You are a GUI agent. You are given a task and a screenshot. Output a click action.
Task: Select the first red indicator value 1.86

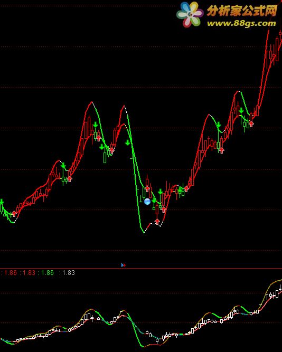click(10, 273)
